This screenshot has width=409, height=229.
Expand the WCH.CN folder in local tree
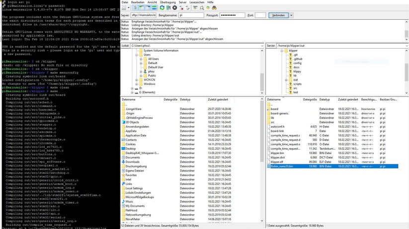(x=137, y=80)
